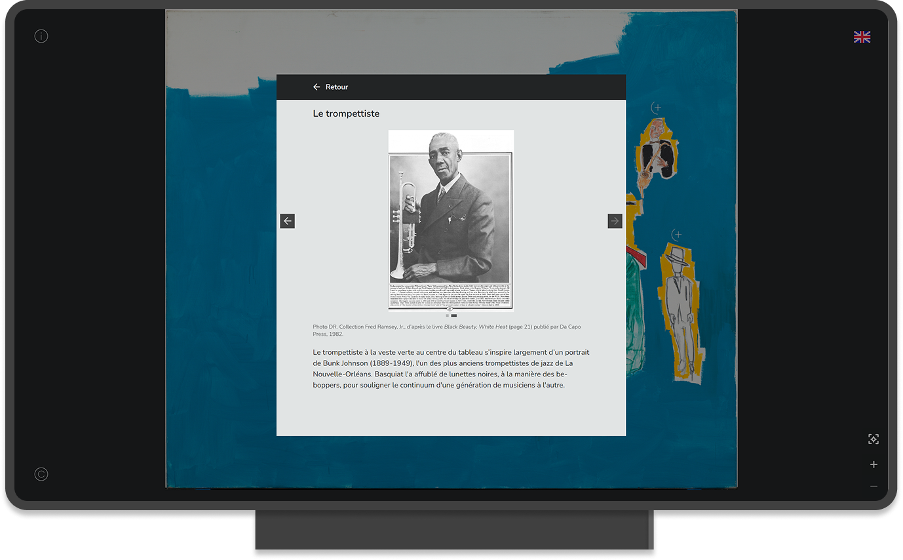
Task: Click the photo credit caption text
Action: click(446, 330)
